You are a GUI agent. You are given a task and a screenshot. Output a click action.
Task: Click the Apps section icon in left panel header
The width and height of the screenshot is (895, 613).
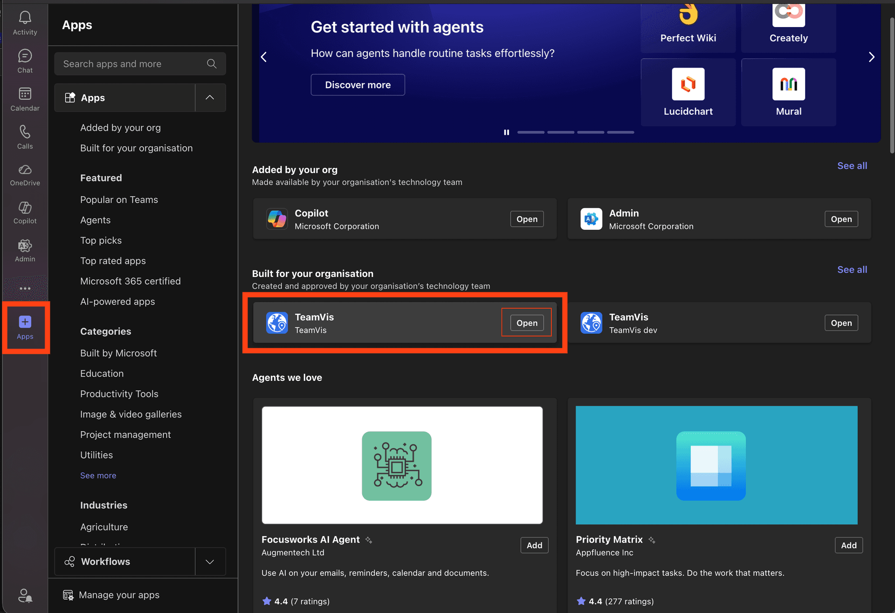coord(70,97)
